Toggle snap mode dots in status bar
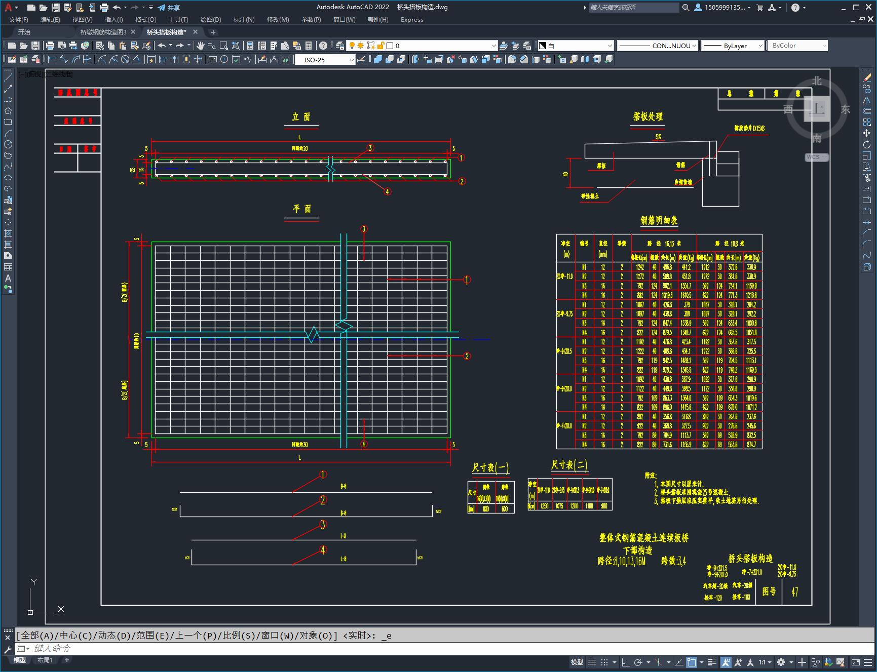The height and width of the screenshot is (672, 877). click(x=604, y=662)
